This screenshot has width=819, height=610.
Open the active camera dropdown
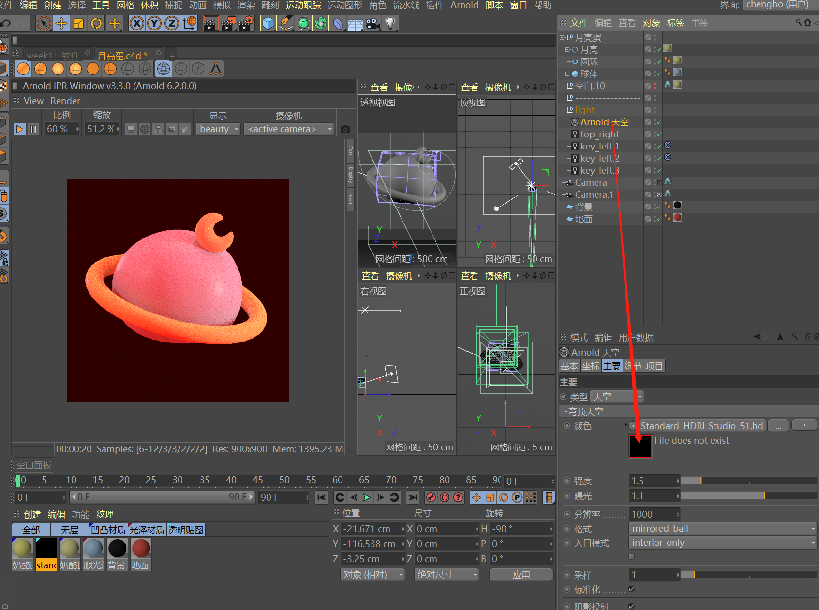289,129
